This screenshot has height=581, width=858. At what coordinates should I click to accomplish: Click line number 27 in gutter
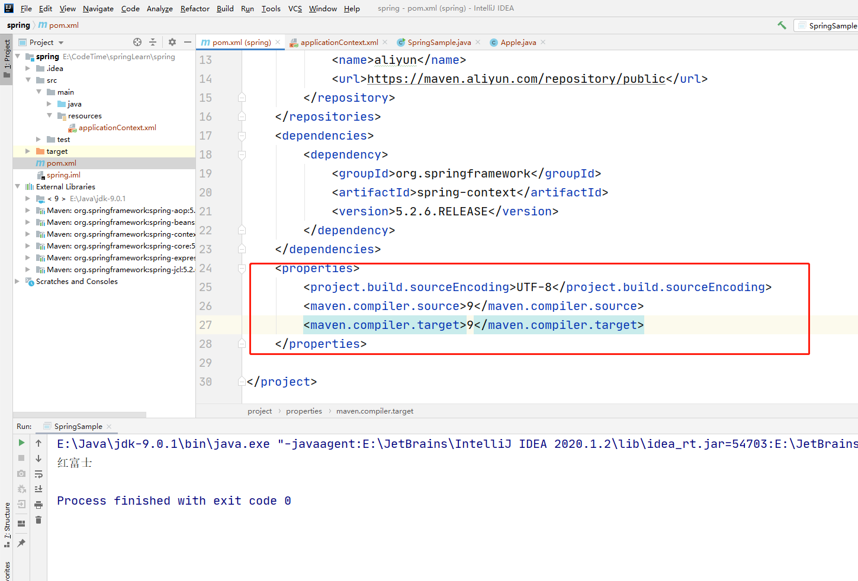tap(205, 325)
